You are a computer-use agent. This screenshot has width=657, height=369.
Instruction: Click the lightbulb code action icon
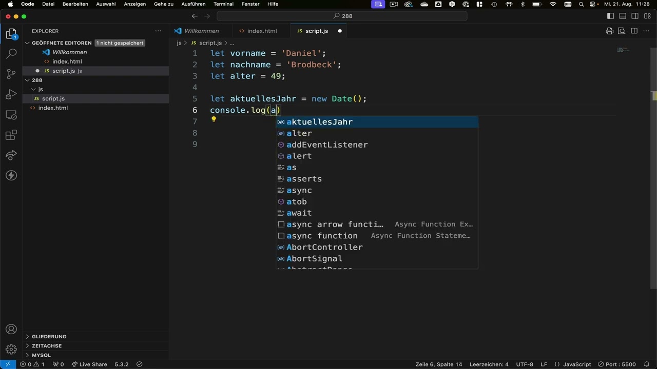pyautogui.click(x=214, y=119)
